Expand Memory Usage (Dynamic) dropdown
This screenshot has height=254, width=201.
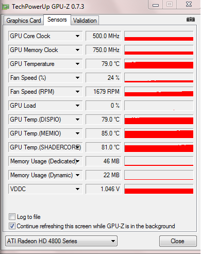coord(77,175)
